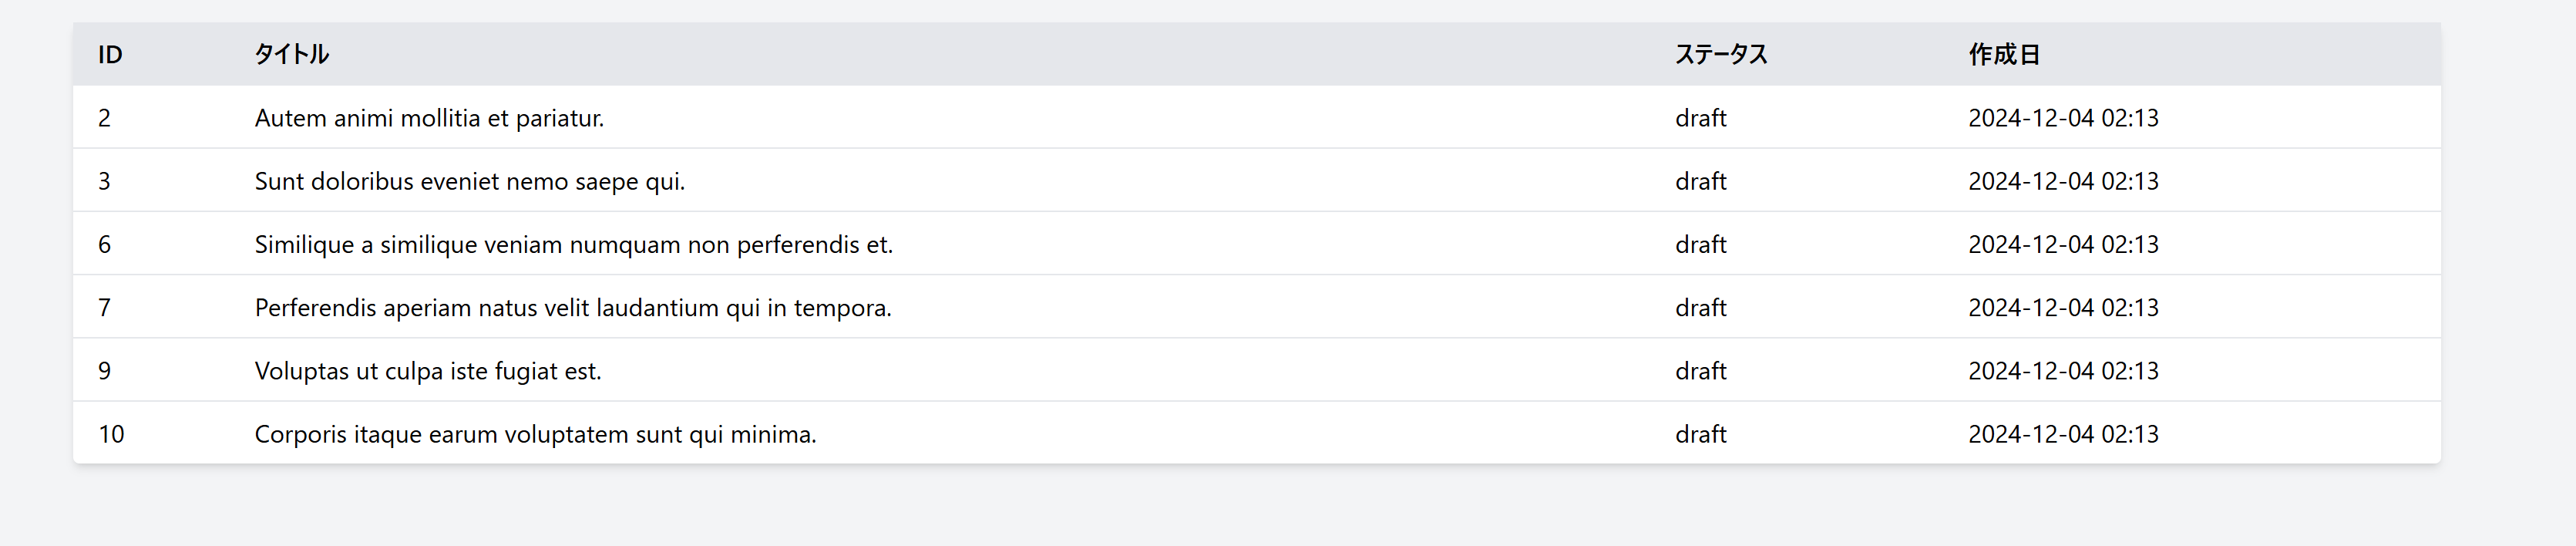2576x546 pixels.
Task: Select the title "Voluptas ut culpa iste fugiat est."
Action: point(428,371)
